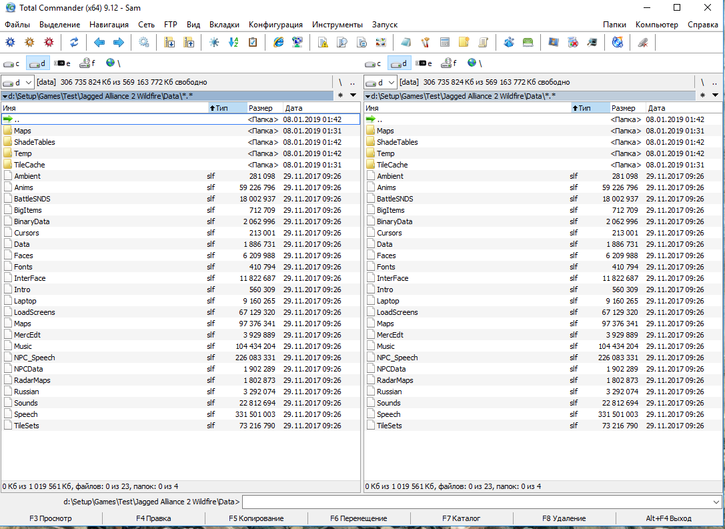Click the A-Z sort toolbar icon
Screen dimensions: 725x529
tap(233, 42)
